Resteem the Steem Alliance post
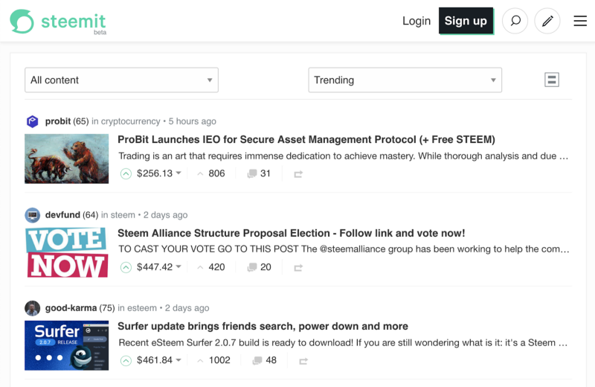 298,268
